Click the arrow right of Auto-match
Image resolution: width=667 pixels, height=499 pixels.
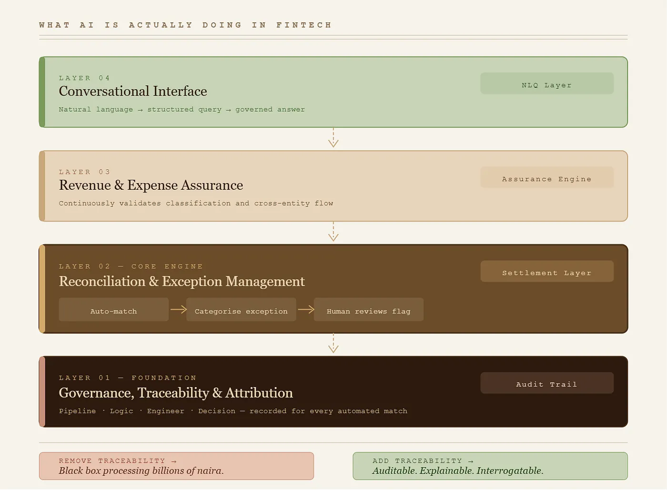(179, 310)
